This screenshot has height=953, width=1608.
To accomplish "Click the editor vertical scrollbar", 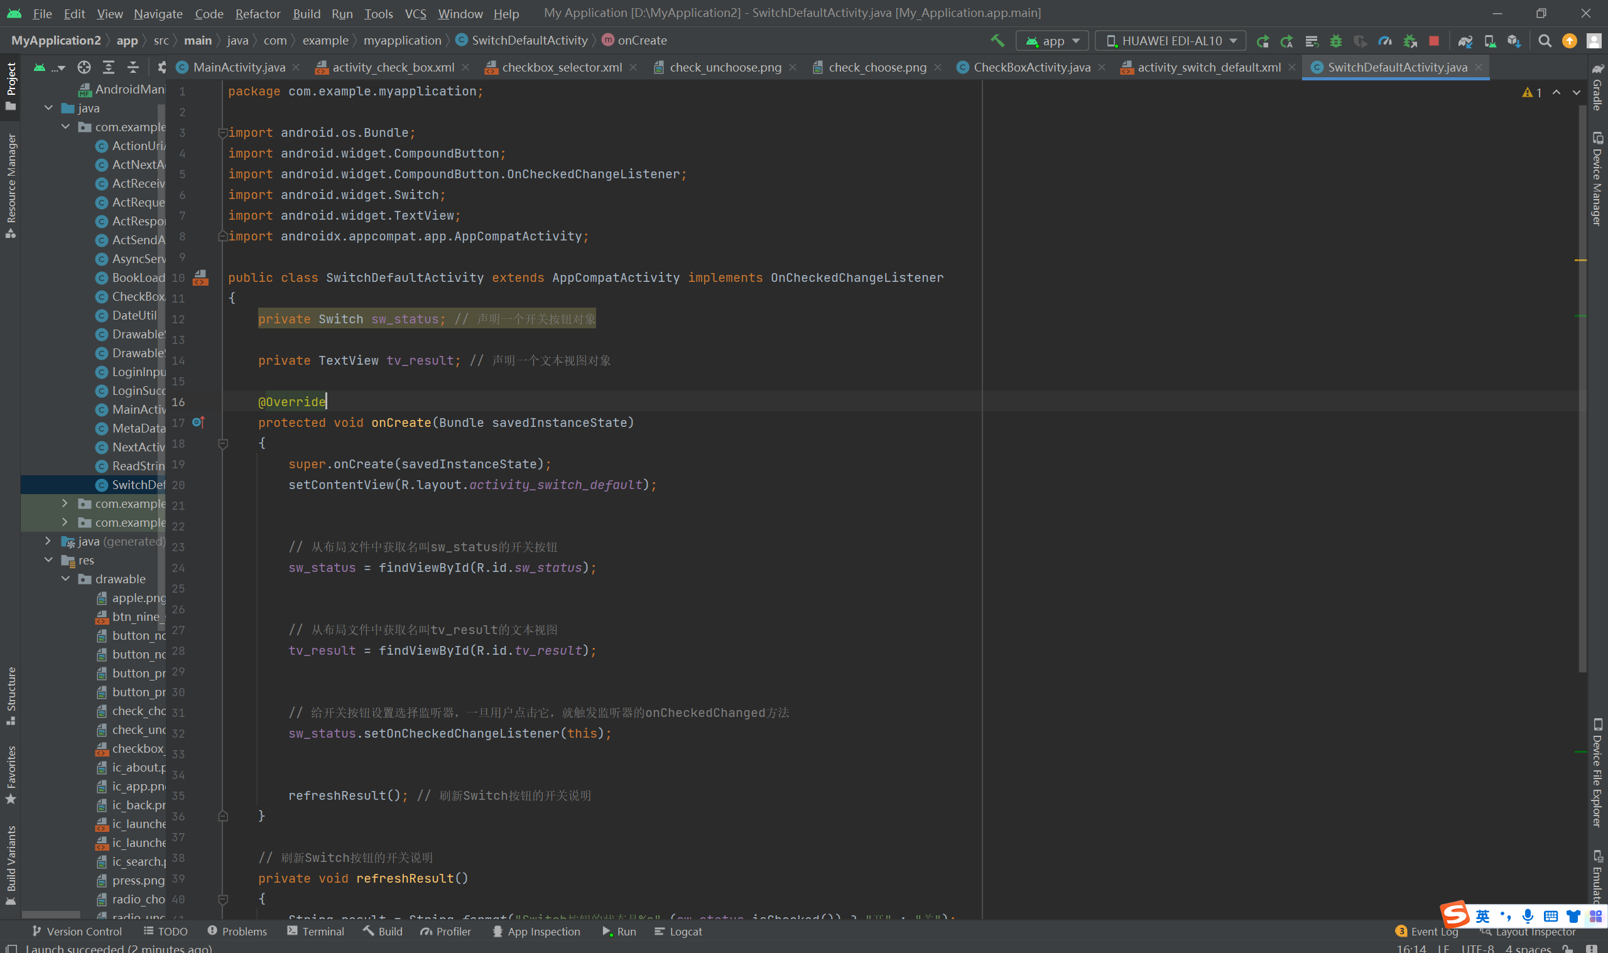I will click(1582, 385).
